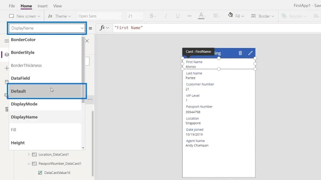Viewport: 321px width, 180px height.
Task: Close the tree view panel
Action: click(x=87, y=41)
